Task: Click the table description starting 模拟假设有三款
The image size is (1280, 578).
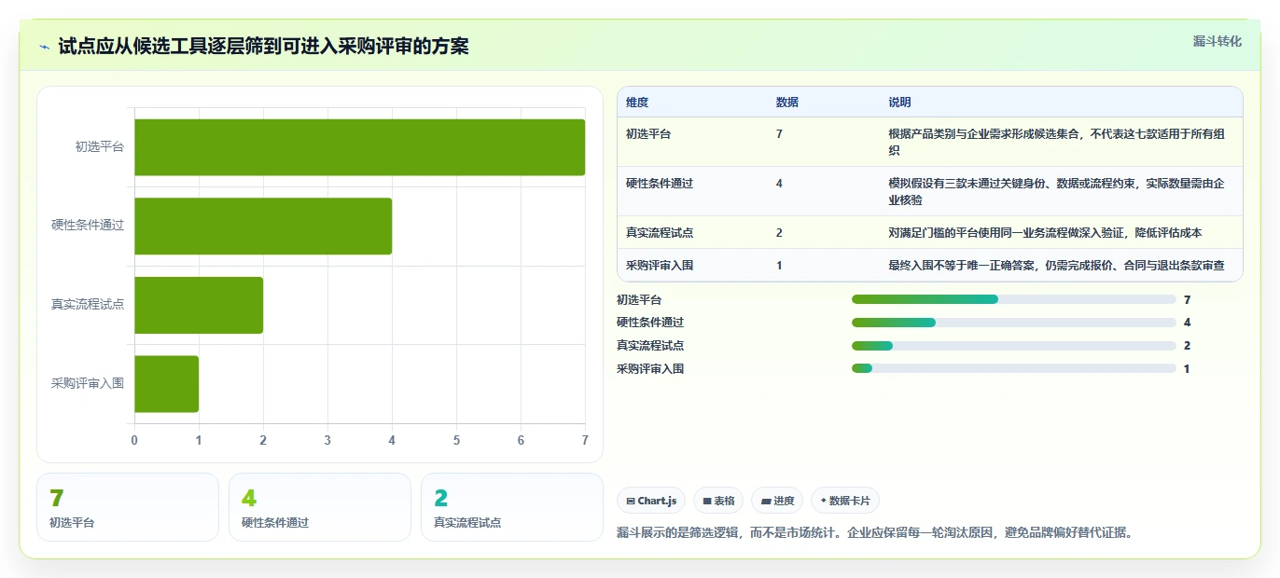Action: pyautogui.click(x=1062, y=192)
